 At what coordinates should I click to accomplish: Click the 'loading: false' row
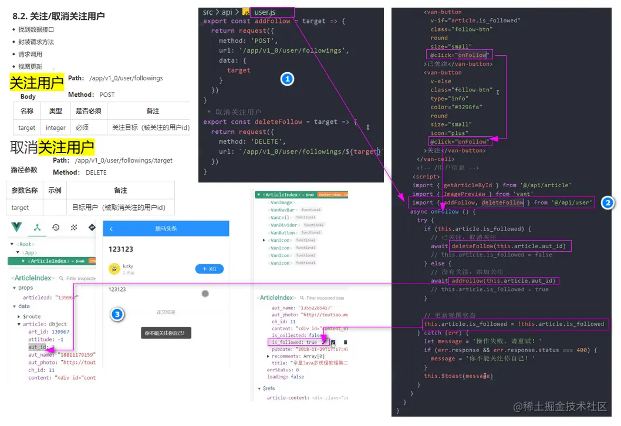point(285,377)
